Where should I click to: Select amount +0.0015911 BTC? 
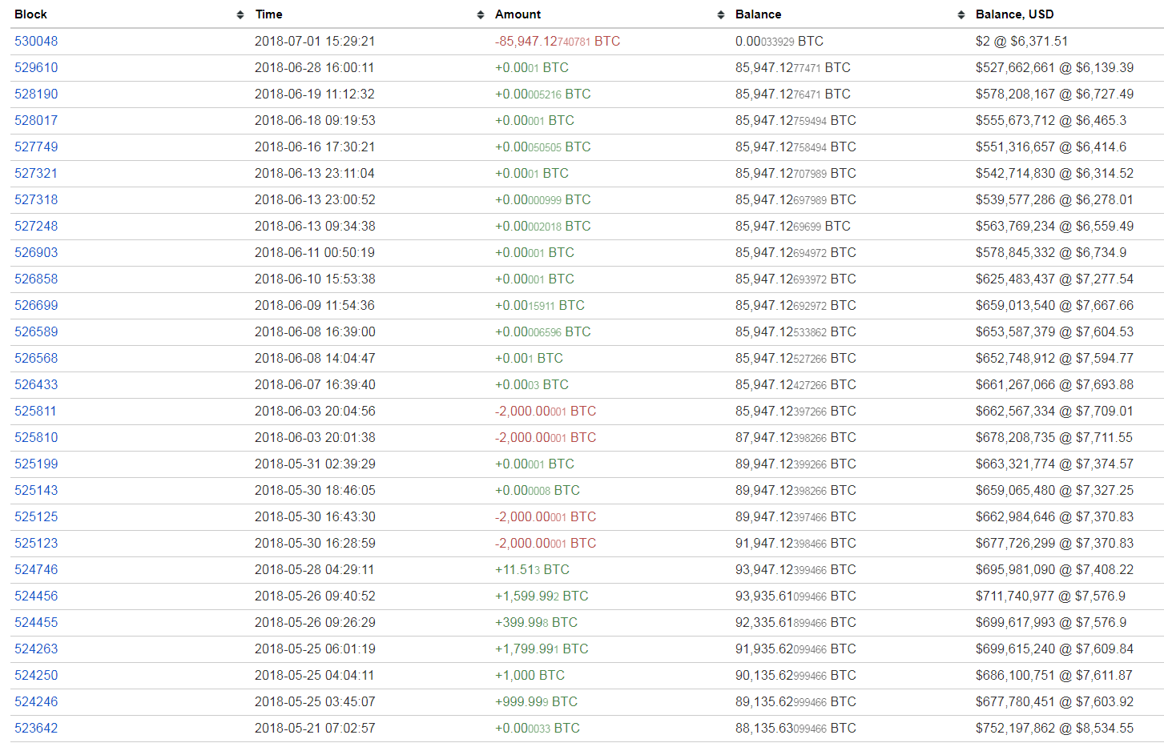pyautogui.click(x=540, y=306)
